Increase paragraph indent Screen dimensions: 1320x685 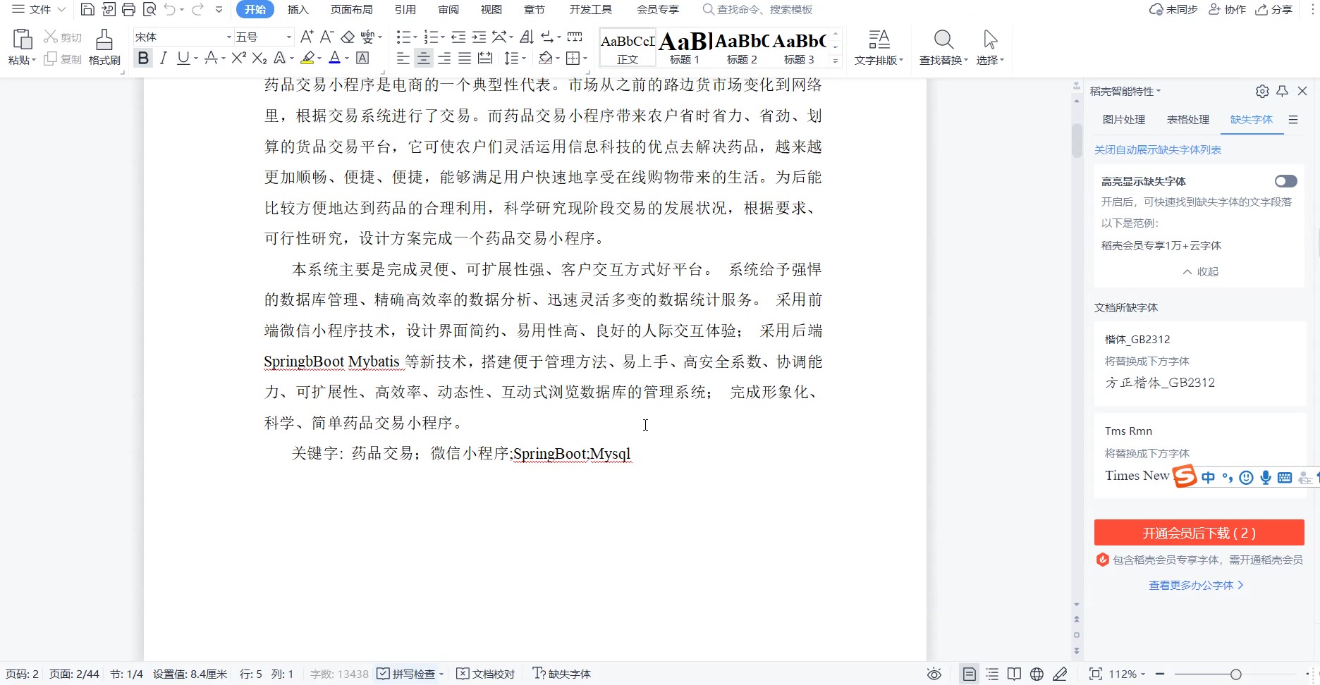[479, 37]
